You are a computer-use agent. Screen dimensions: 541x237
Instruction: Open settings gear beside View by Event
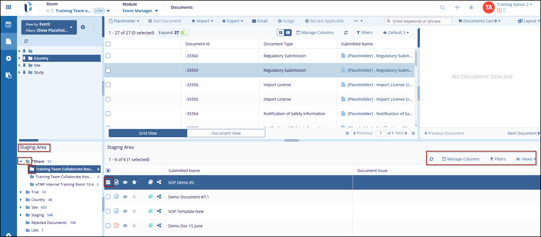coord(83,27)
